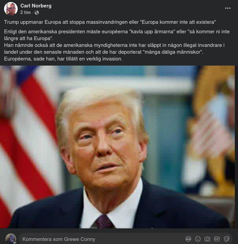Add a GIF to the comment
Viewport: 238px width, 244px height.
point(217,239)
